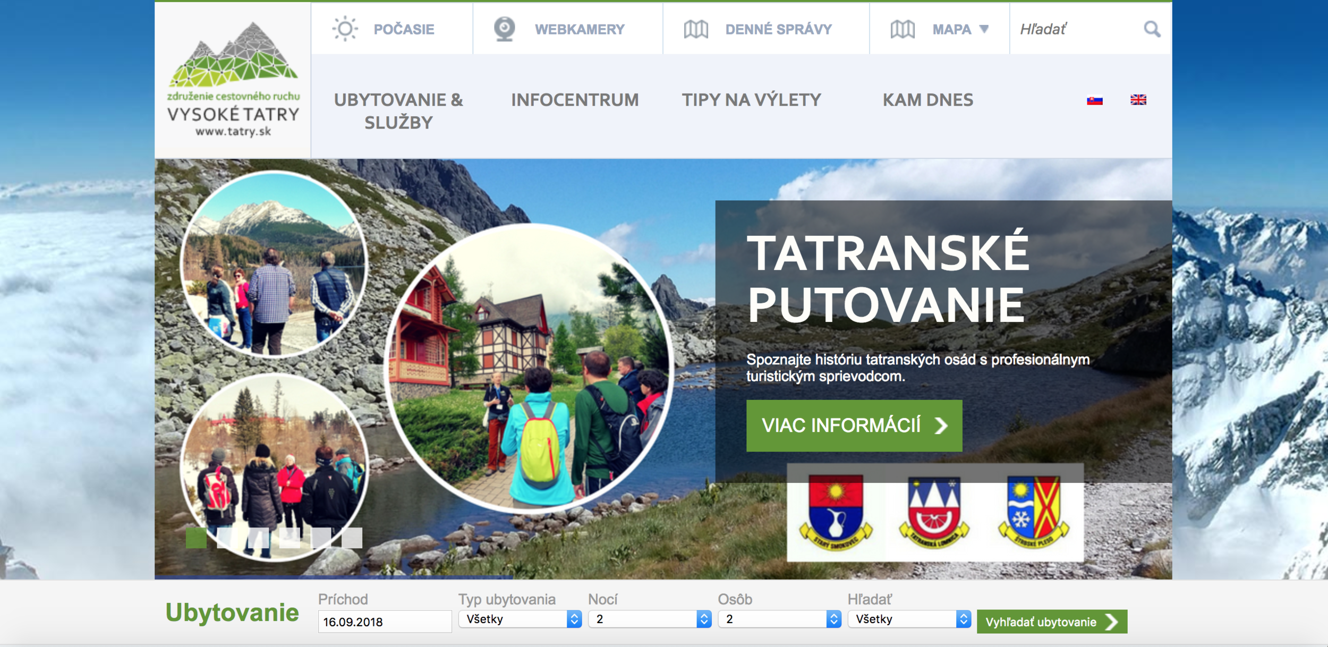Screen dimensions: 1328x647
Task: Click the Vyhľadať ubytovanie button
Action: [x=1051, y=622]
